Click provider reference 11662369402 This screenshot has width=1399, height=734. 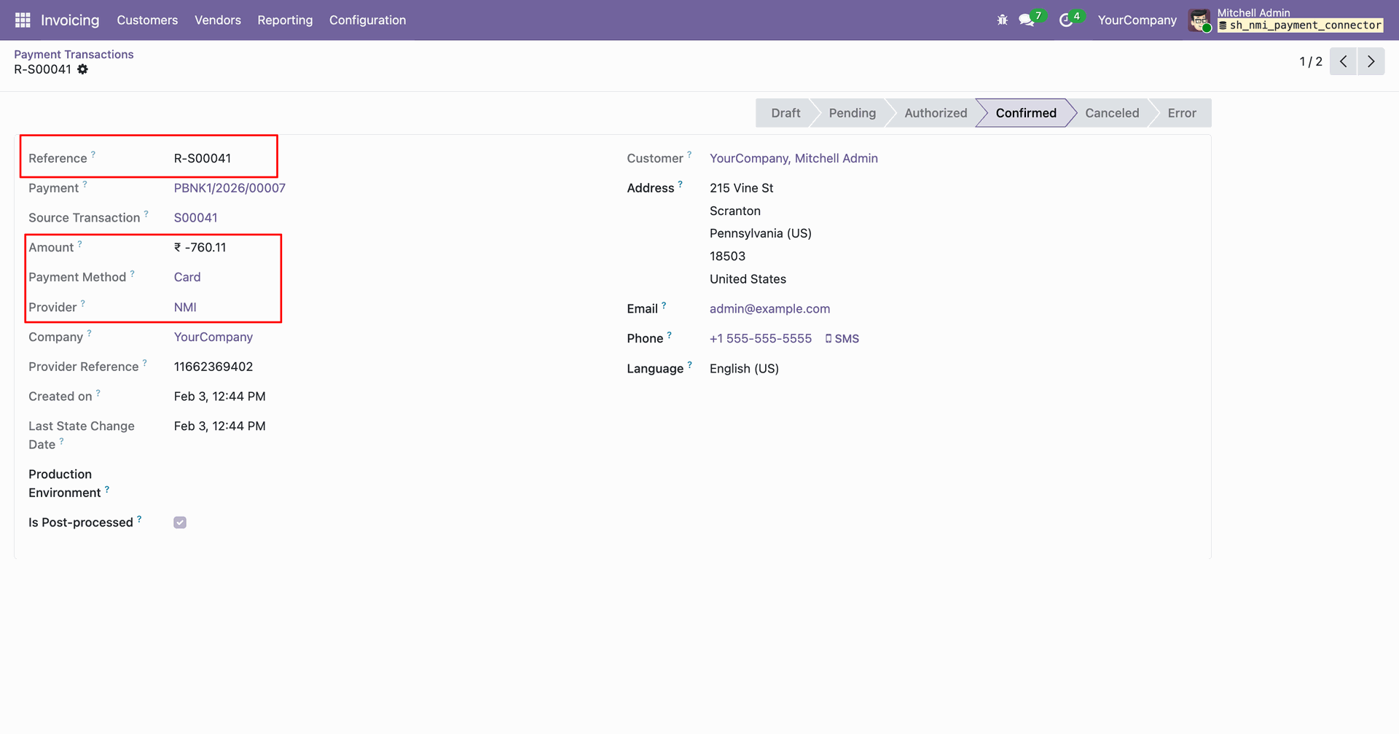click(213, 367)
